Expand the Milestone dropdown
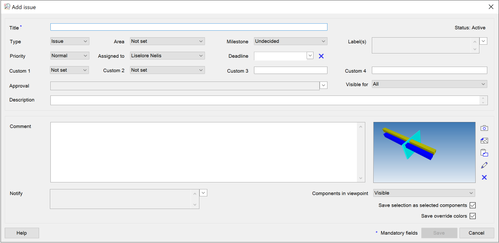Viewport: 499px width, 243px height. click(290, 41)
